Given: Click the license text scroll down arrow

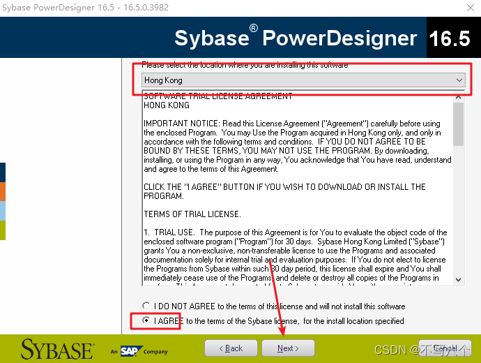Looking at the screenshot, I should (458, 279).
